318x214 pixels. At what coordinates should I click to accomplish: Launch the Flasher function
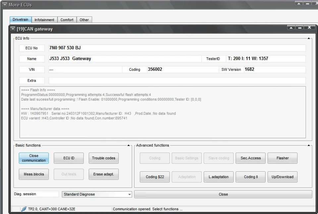[x=283, y=158]
